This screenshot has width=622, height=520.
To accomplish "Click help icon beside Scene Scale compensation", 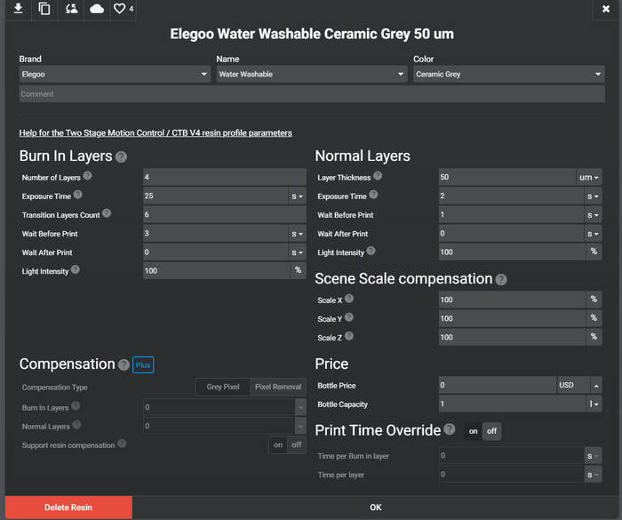I will (x=501, y=279).
